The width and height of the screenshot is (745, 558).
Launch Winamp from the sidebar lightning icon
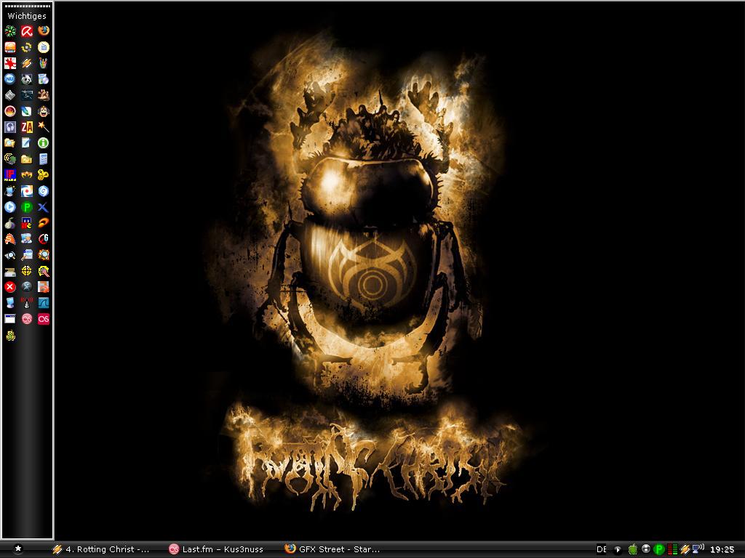[27, 63]
